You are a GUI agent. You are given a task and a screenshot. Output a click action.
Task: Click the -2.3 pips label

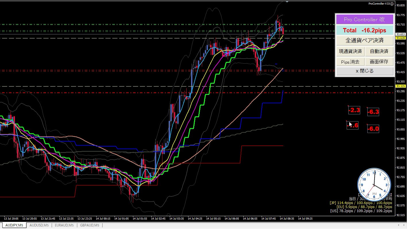click(354, 110)
